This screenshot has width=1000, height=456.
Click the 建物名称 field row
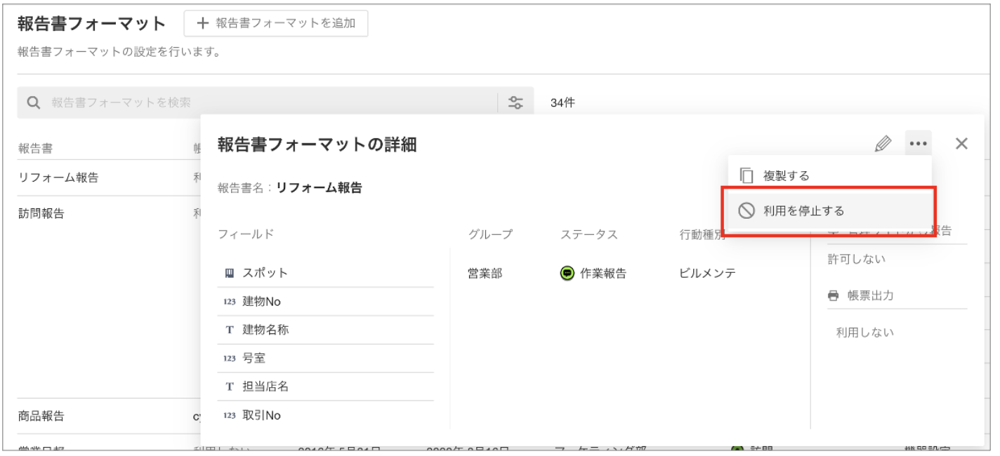pos(325,330)
